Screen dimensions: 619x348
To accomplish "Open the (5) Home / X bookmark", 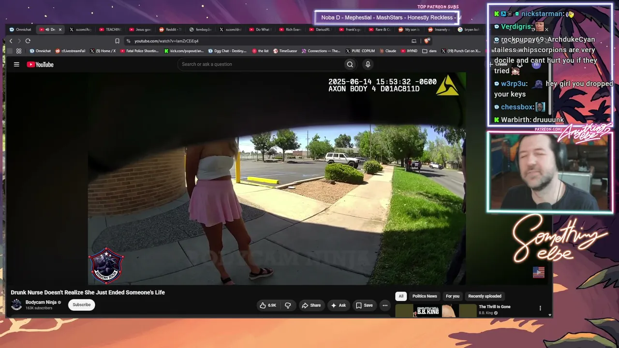I will [103, 51].
